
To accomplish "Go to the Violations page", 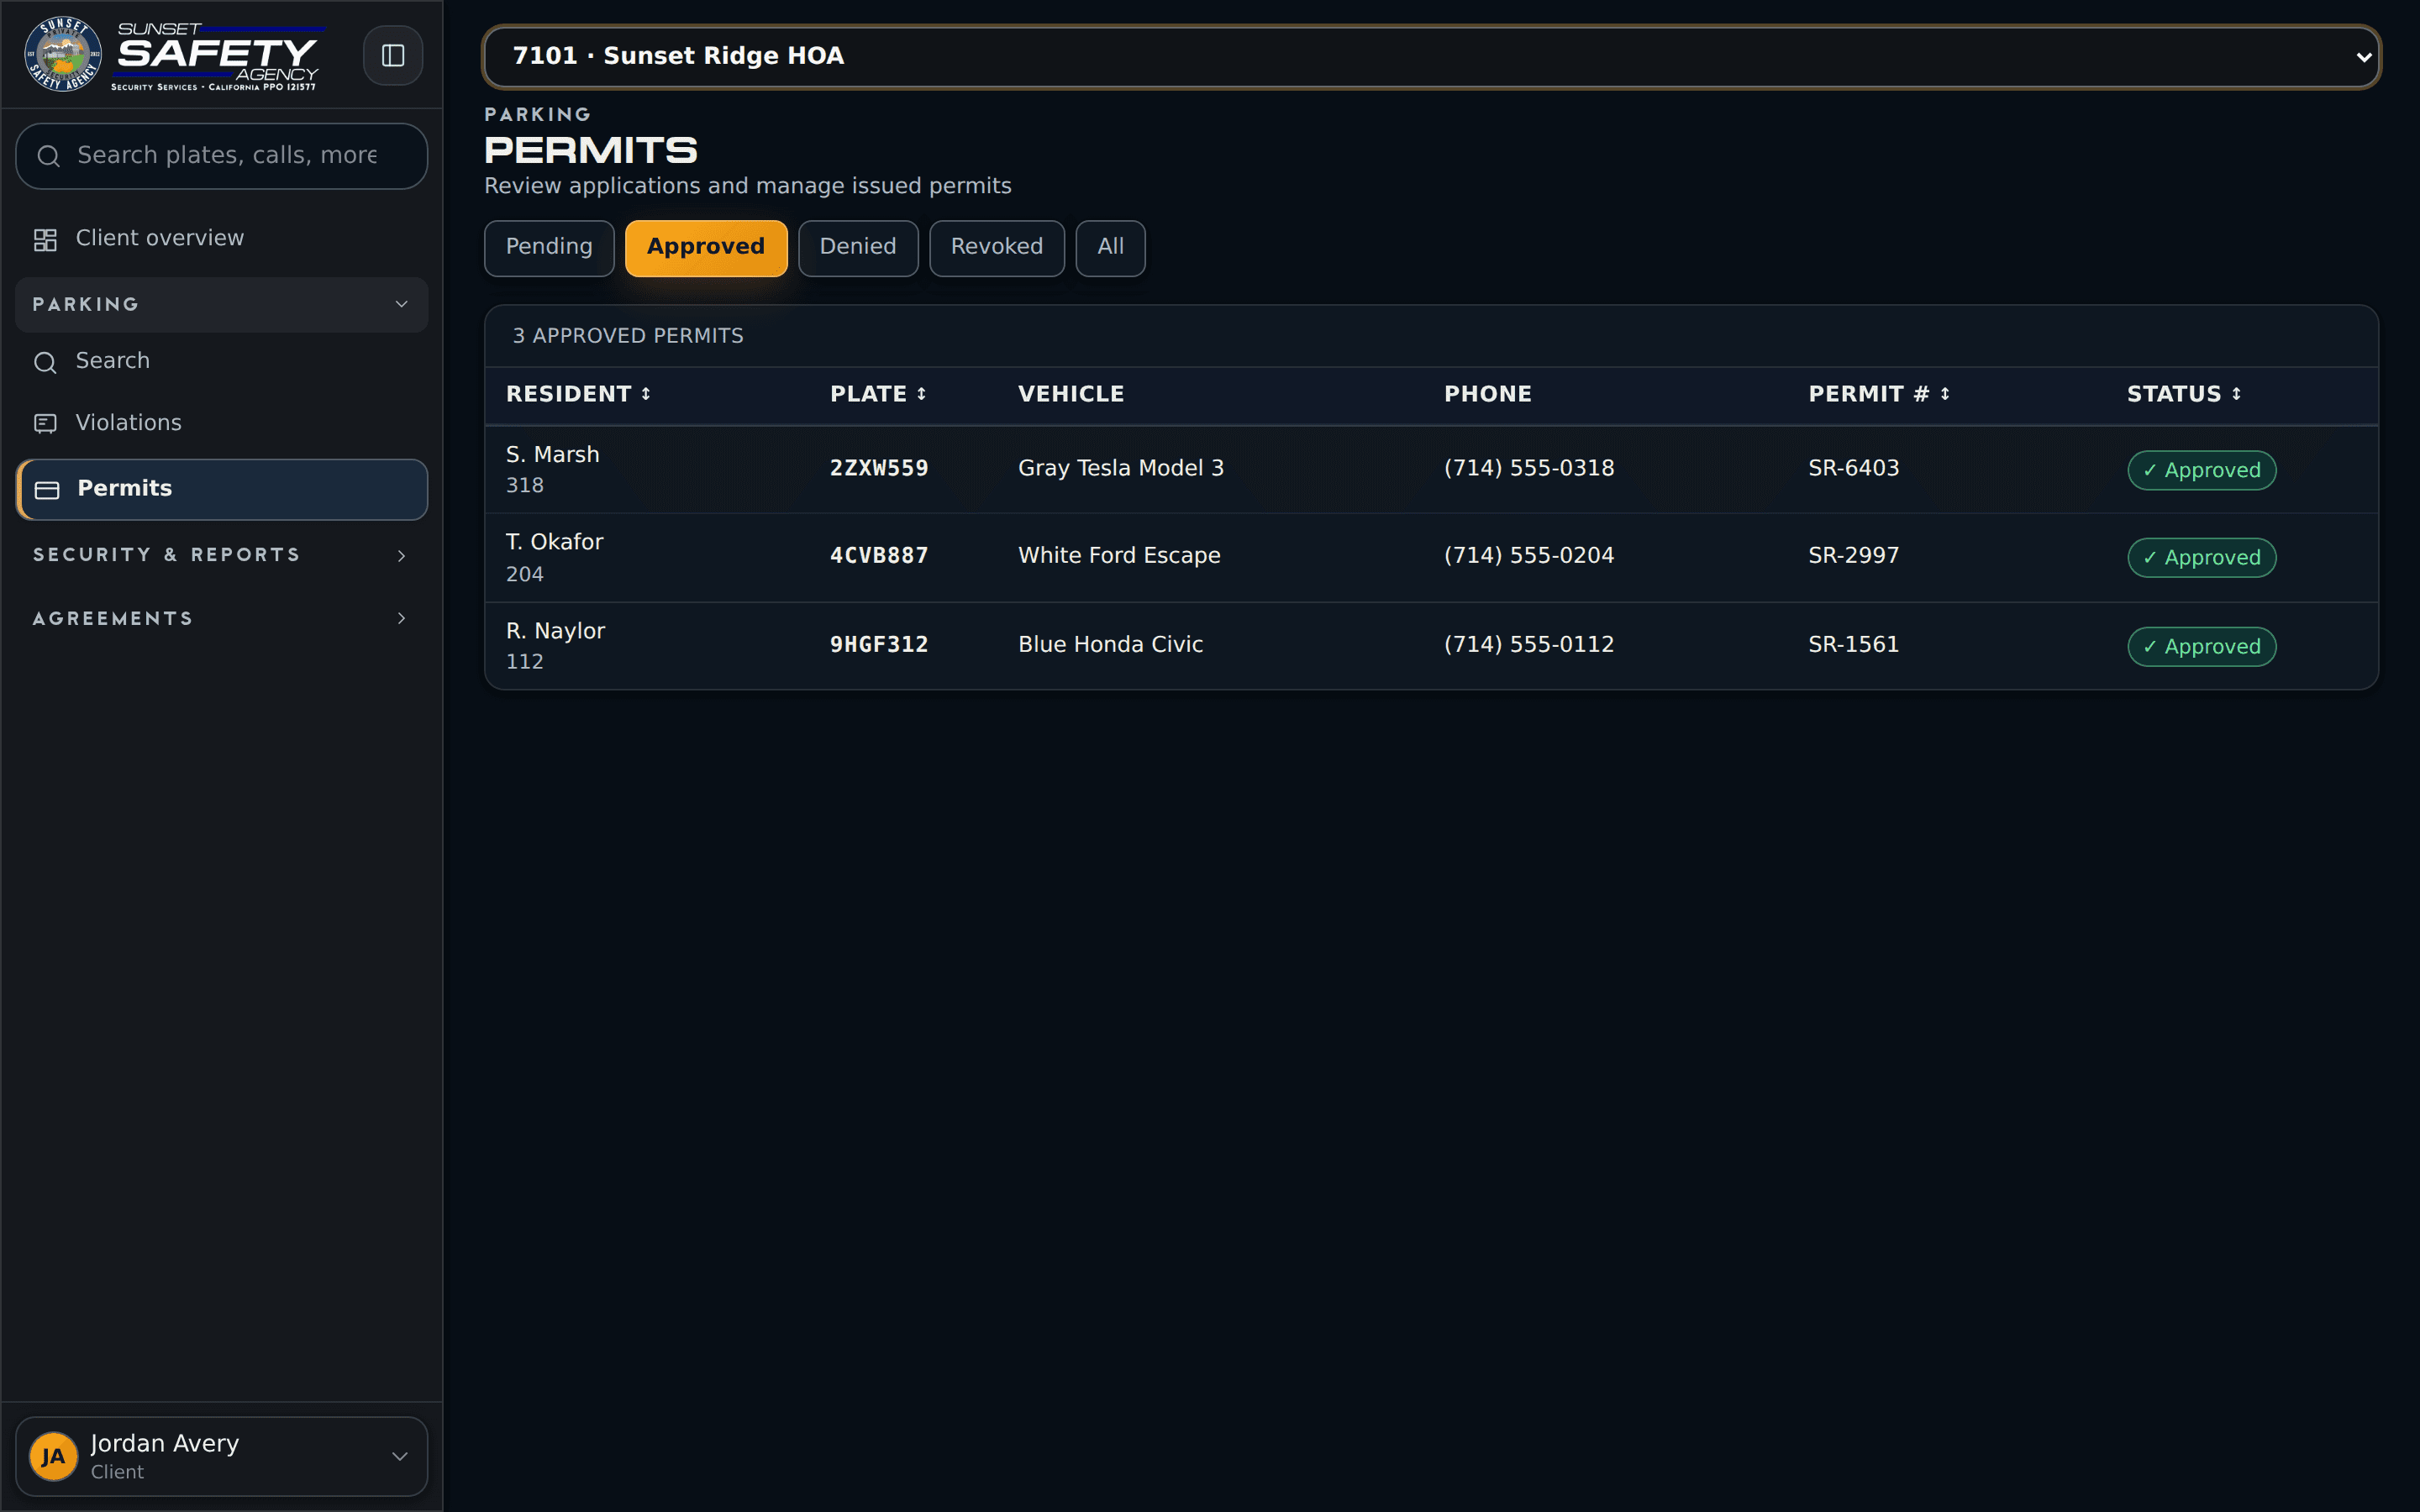I will click(221, 423).
